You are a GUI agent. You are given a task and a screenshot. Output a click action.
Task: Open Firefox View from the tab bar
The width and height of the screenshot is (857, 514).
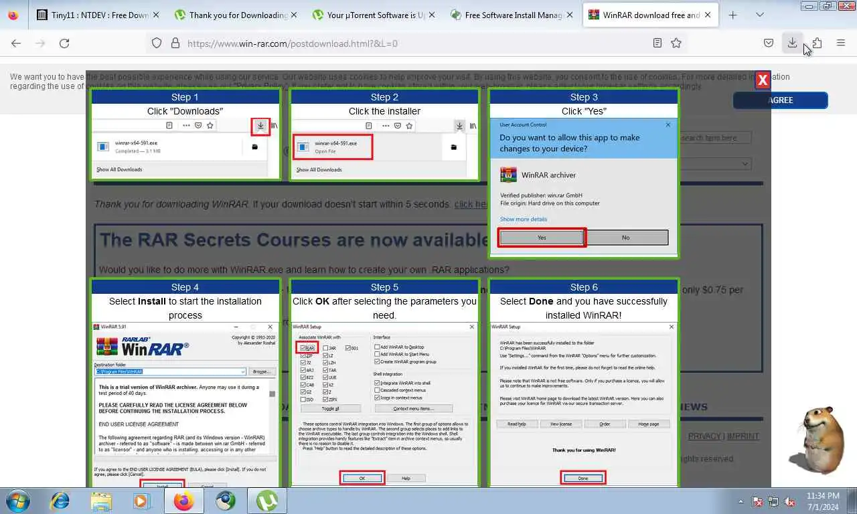13,15
